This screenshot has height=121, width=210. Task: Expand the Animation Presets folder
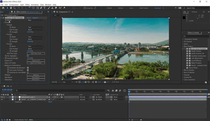pos(183,39)
